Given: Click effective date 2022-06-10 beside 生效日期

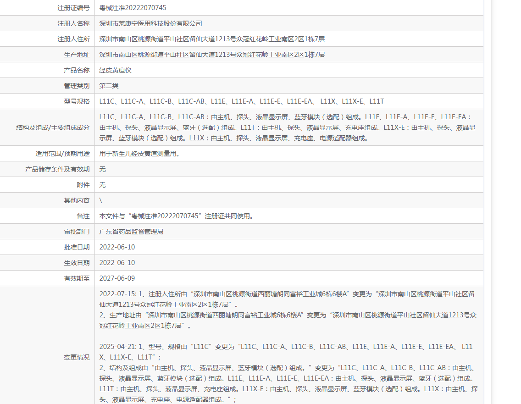Looking at the screenshot, I should click(117, 263).
